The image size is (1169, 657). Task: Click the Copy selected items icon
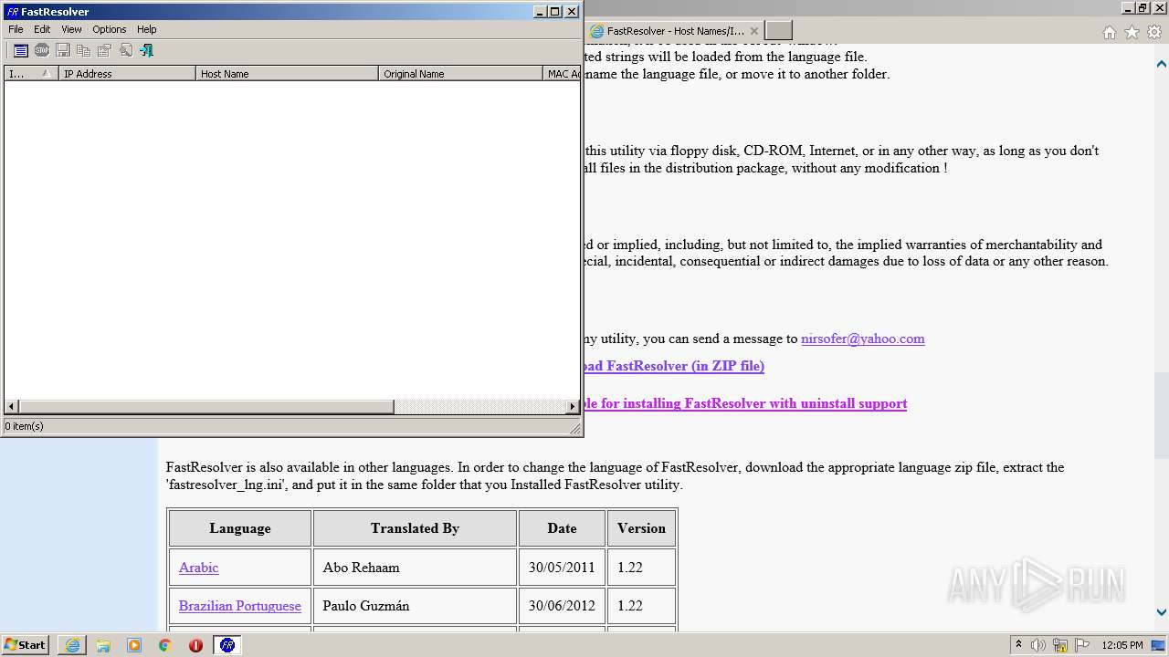click(x=84, y=50)
